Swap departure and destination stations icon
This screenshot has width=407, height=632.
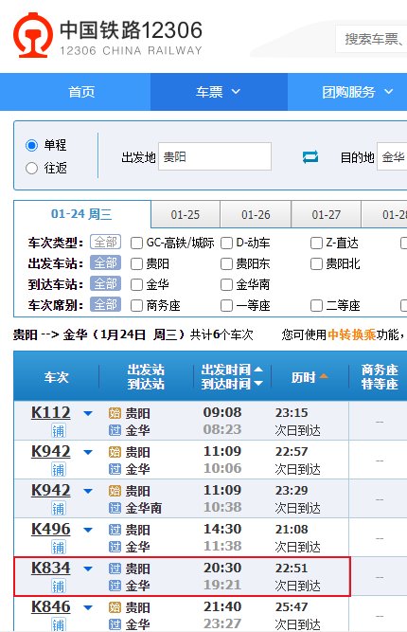[310, 156]
